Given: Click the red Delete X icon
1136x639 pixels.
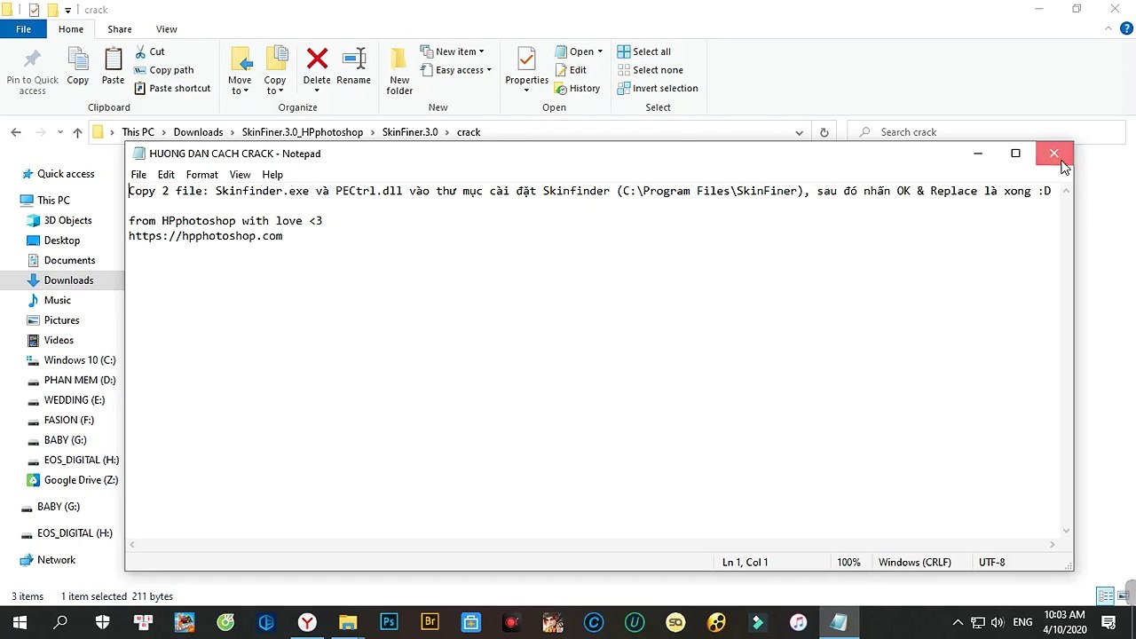Looking at the screenshot, I should tap(317, 59).
